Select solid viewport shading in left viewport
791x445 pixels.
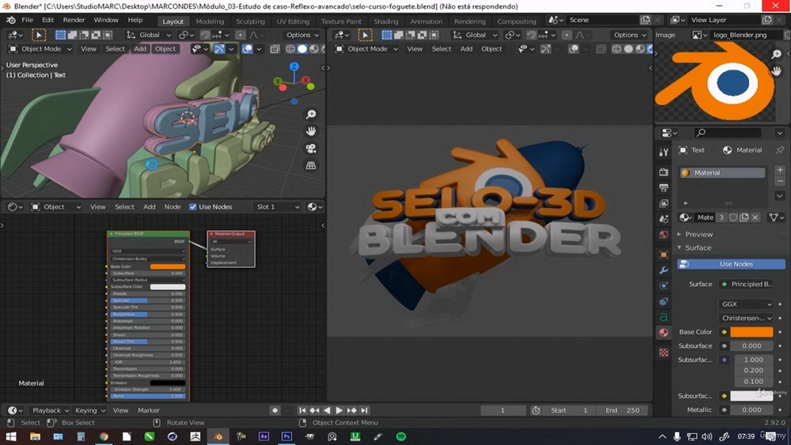point(302,49)
